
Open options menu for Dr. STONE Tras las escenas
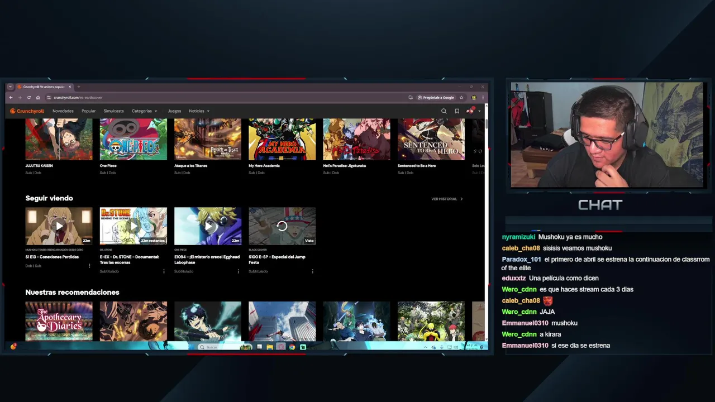click(164, 271)
